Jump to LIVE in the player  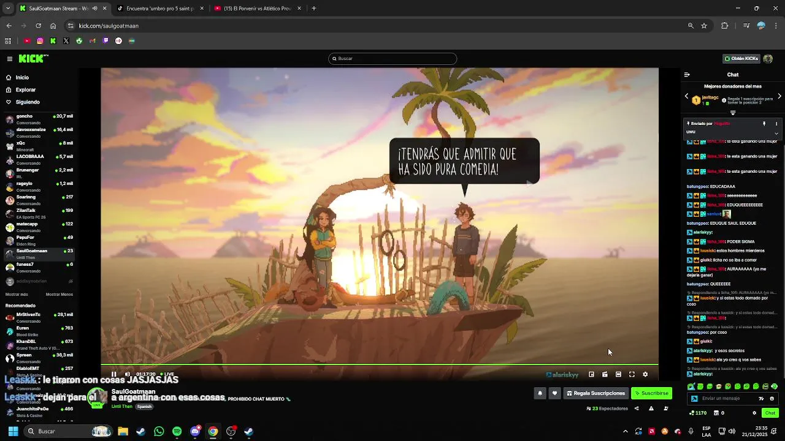(167, 374)
